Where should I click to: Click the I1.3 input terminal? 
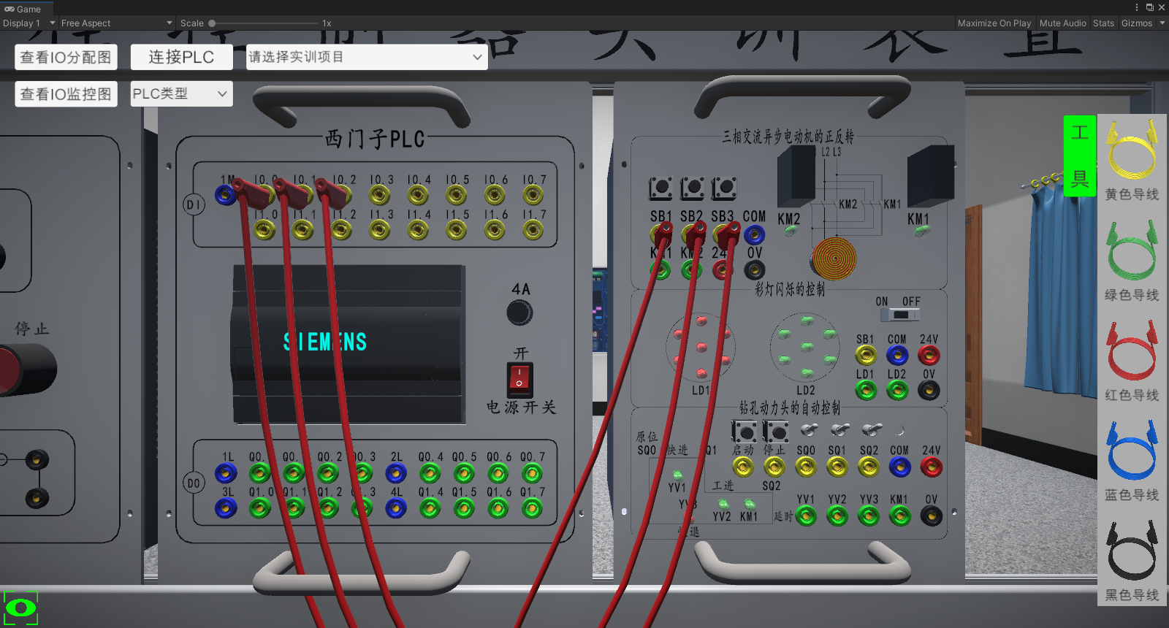pyautogui.click(x=379, y=230)
